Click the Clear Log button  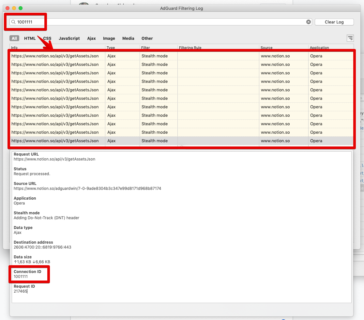[x=334, y=22]
